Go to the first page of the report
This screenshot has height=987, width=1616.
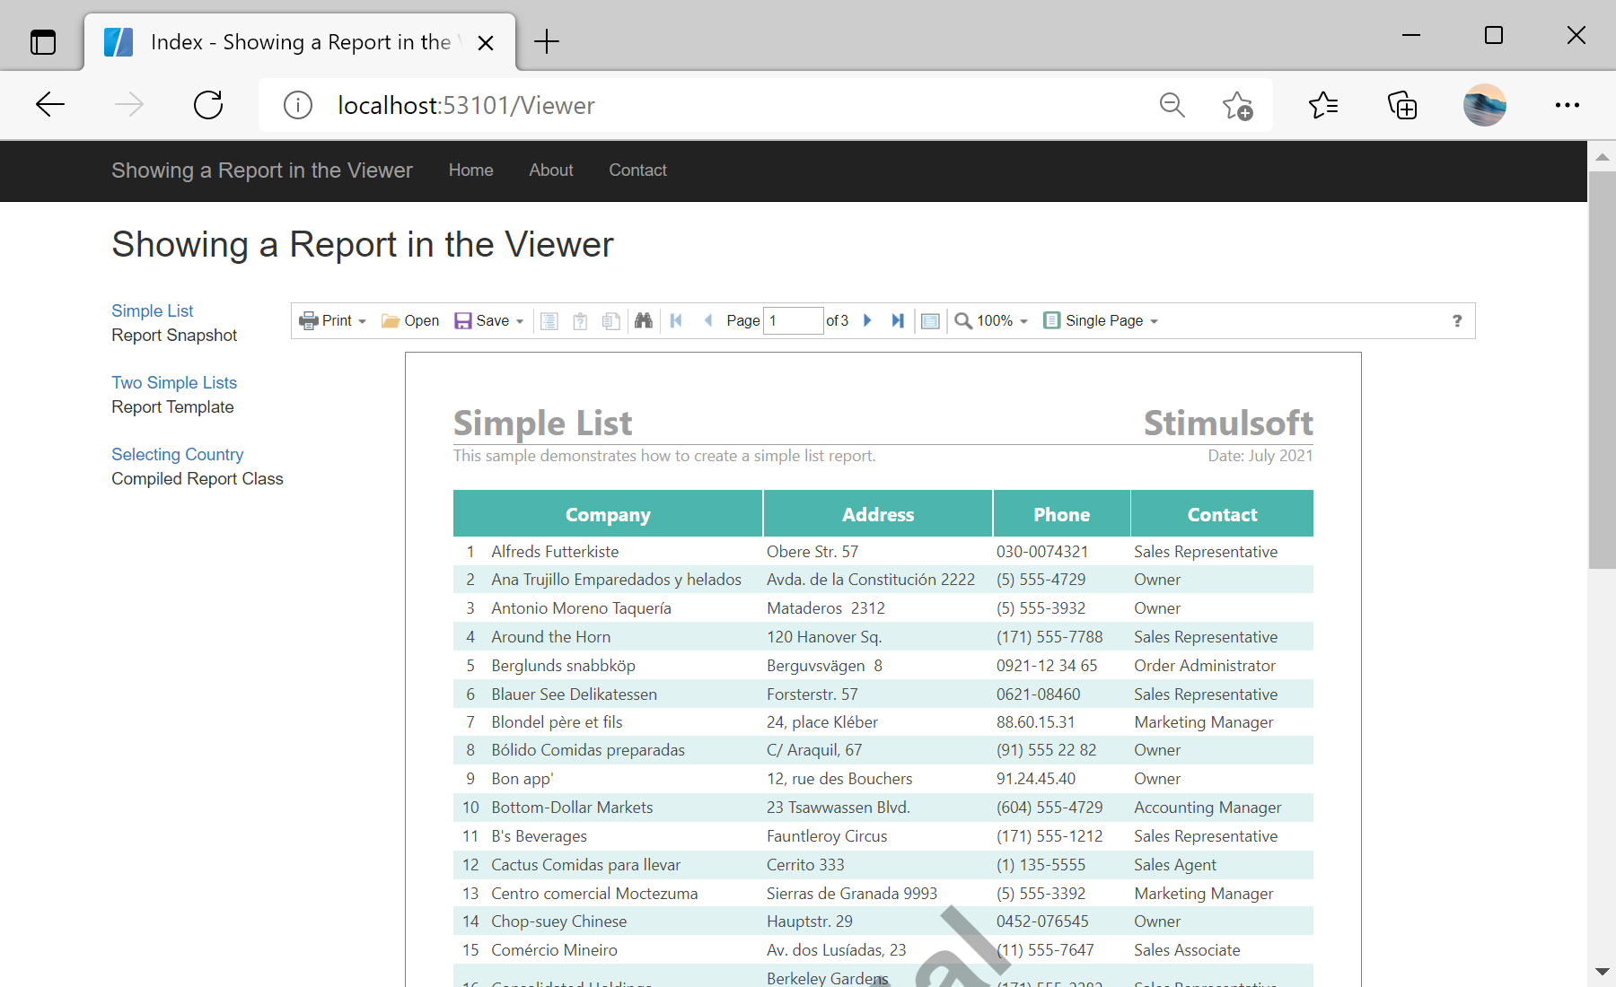(x=676, y=320)
